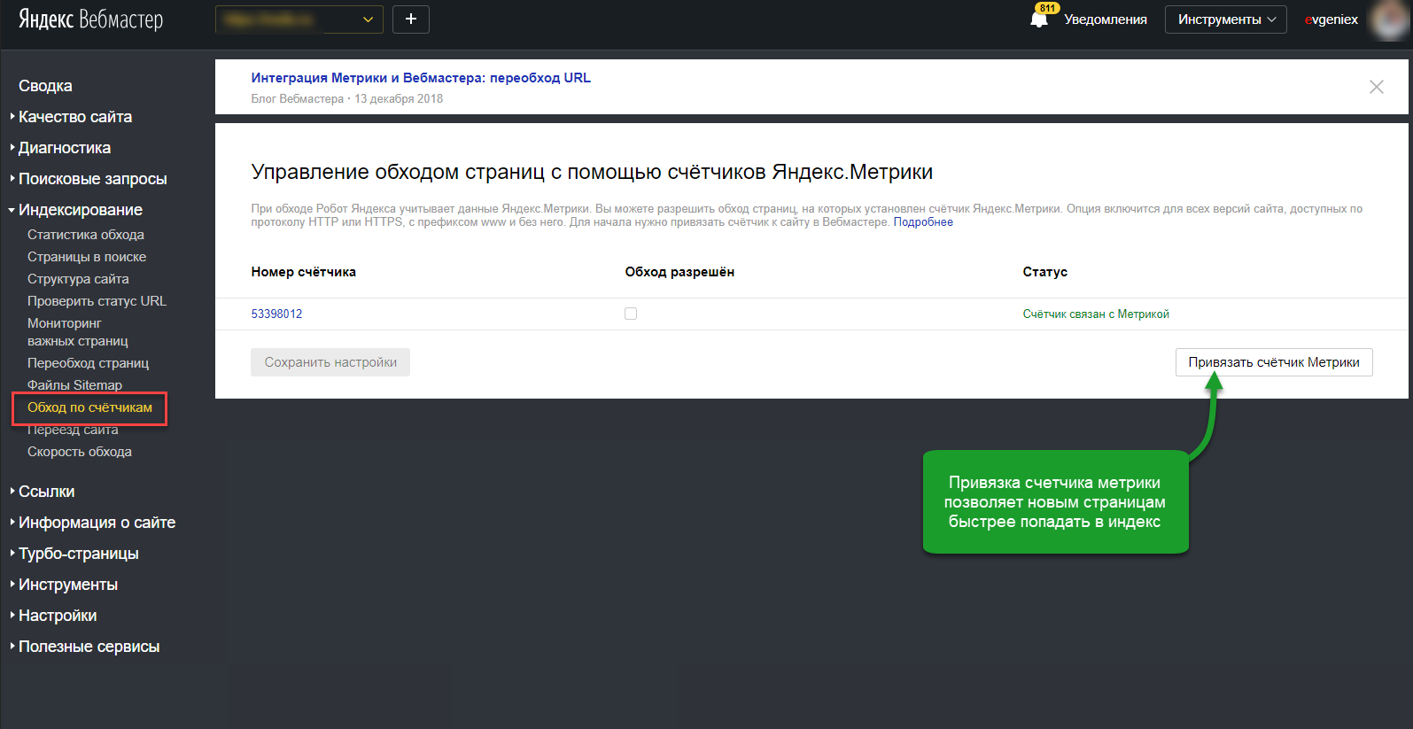
Task: Expand the Диагностика section
Action: coord(65,148)
